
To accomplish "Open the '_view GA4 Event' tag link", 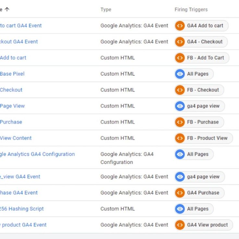I will click(20, 177).
